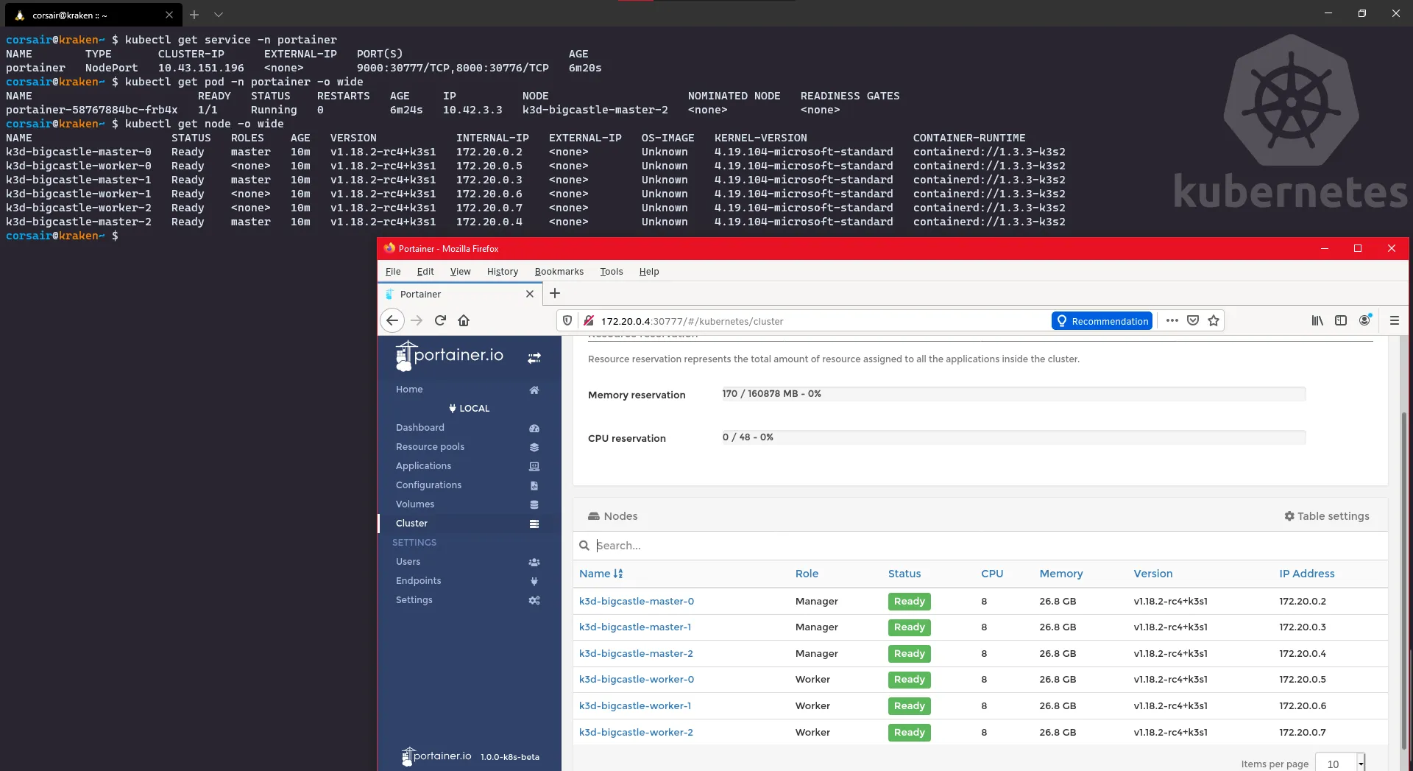Open the terminal new tab dropdown chevron
This screenshot has width=1413, height=771.
pyautogui.click(x=219, y=15)
